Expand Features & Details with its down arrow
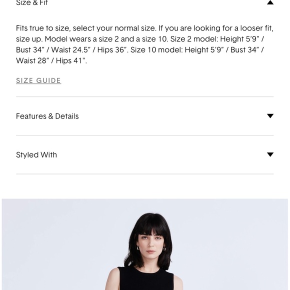Viewport: 290px width, 290px height. pyautogui.click(x=270, y=116)
